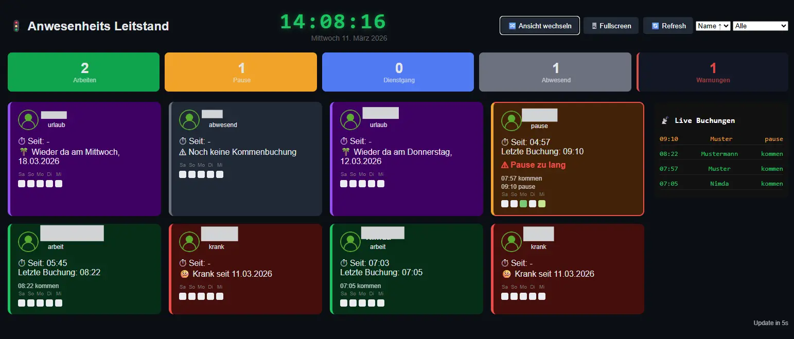Open the Name sort order dropdown
Screen dimensions: 794x339
pyautogui.click(x=713, y=25)
